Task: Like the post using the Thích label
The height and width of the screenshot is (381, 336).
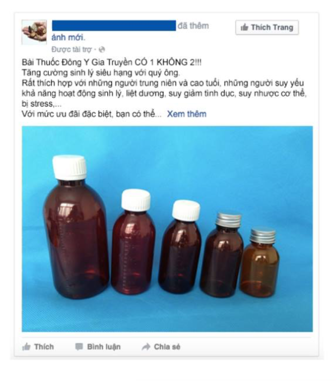Action: point(44,347)
